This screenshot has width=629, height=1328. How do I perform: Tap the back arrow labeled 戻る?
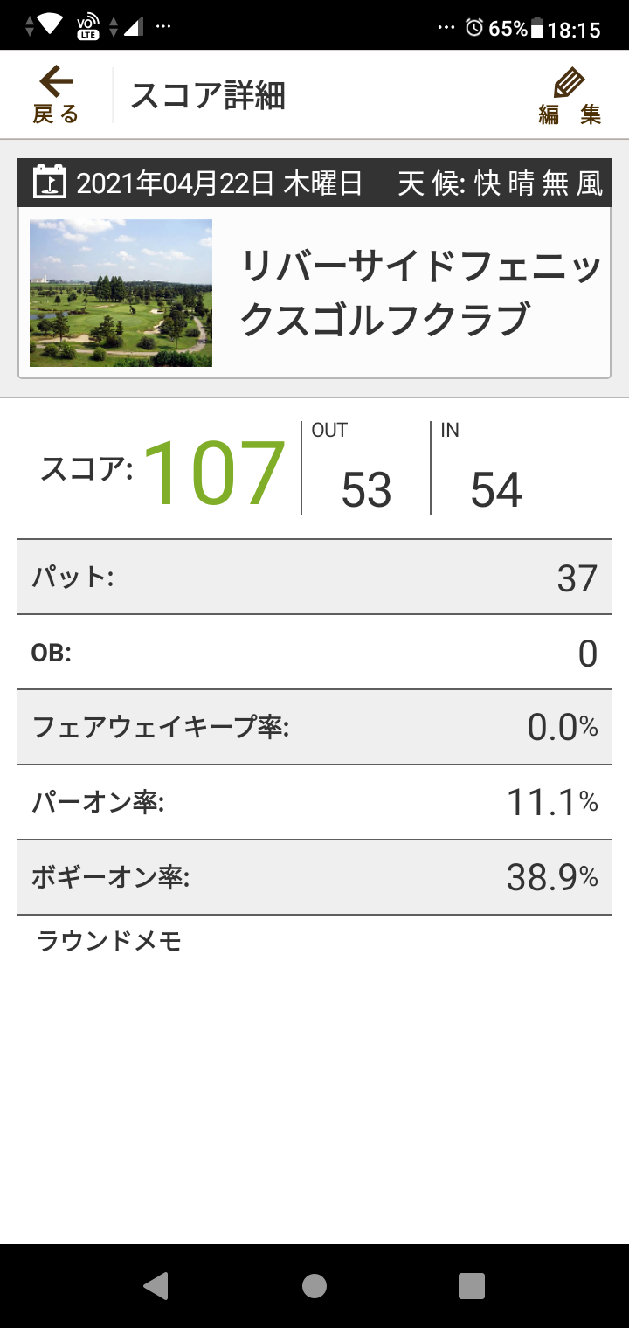pos(56,95)
